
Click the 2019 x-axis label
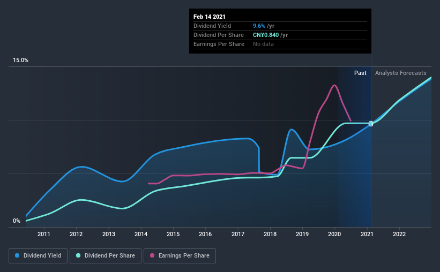(302, 234)
